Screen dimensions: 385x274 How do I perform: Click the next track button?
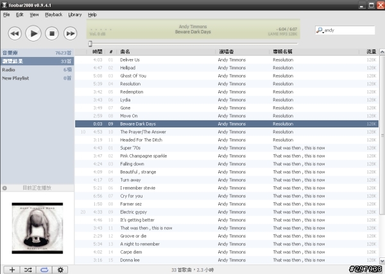coord(70,33)
